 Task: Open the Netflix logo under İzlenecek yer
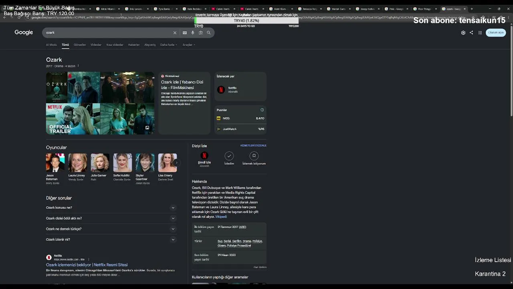click(x=221, y=90)
